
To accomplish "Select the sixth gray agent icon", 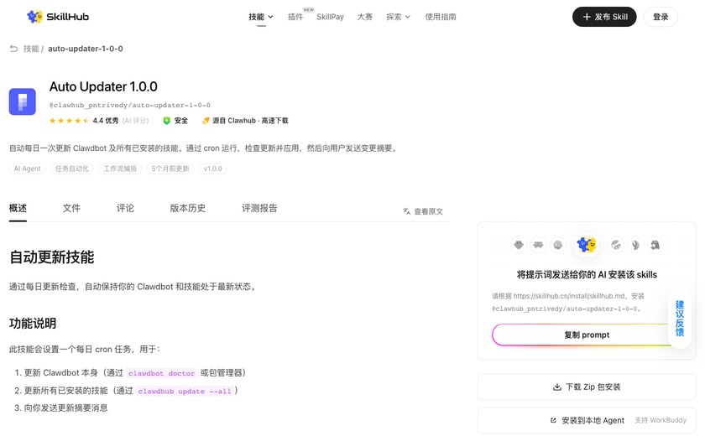I will click(x=635, y=245).
